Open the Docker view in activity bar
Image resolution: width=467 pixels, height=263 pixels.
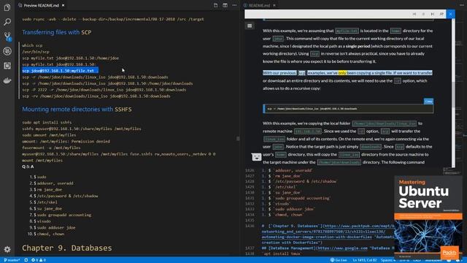coord(7,80)
